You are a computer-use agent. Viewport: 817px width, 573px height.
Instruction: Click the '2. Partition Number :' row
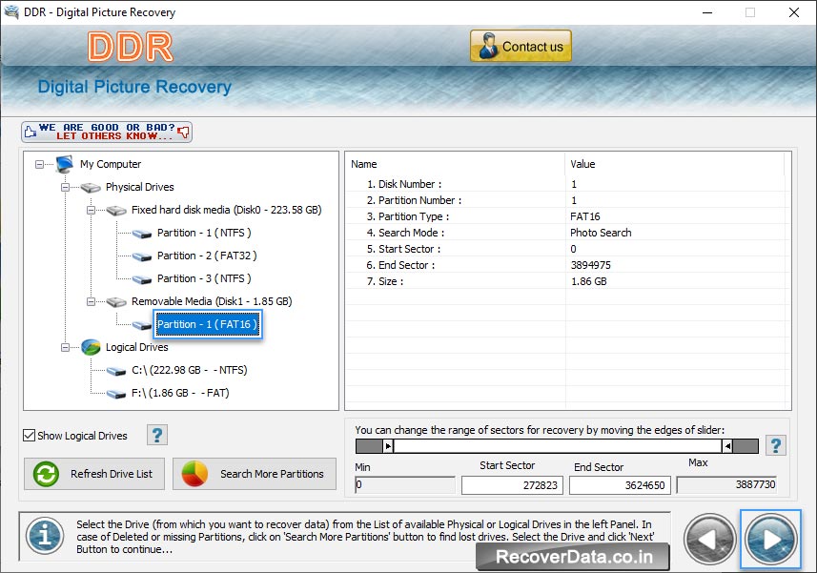click(x=566, y=200)
